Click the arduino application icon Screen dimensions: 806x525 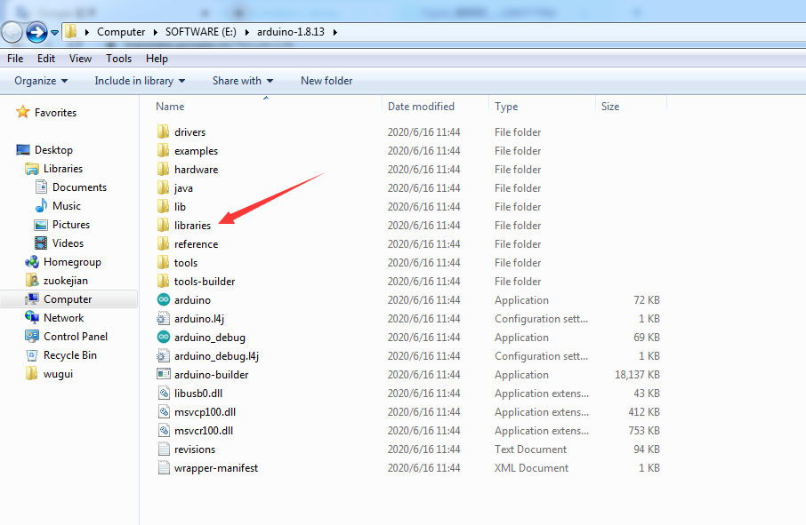[x=164, y=299]
